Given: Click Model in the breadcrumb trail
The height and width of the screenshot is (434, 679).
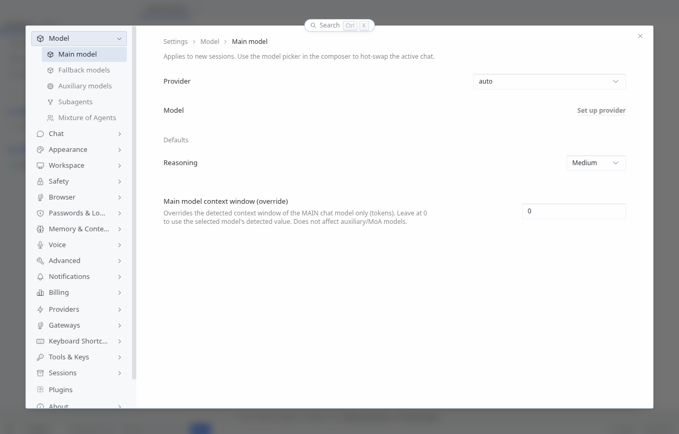Looking at the screenshot, I should tap(210, 42).
